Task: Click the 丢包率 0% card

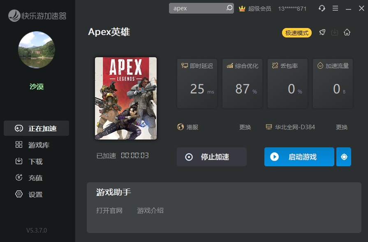Action: coord(287,84)
